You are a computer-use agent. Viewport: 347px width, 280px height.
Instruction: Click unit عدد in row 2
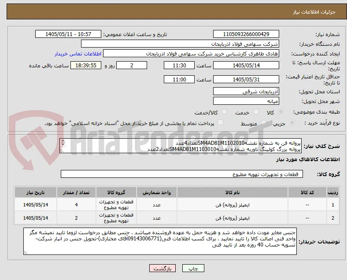click(x=157, y=218)
